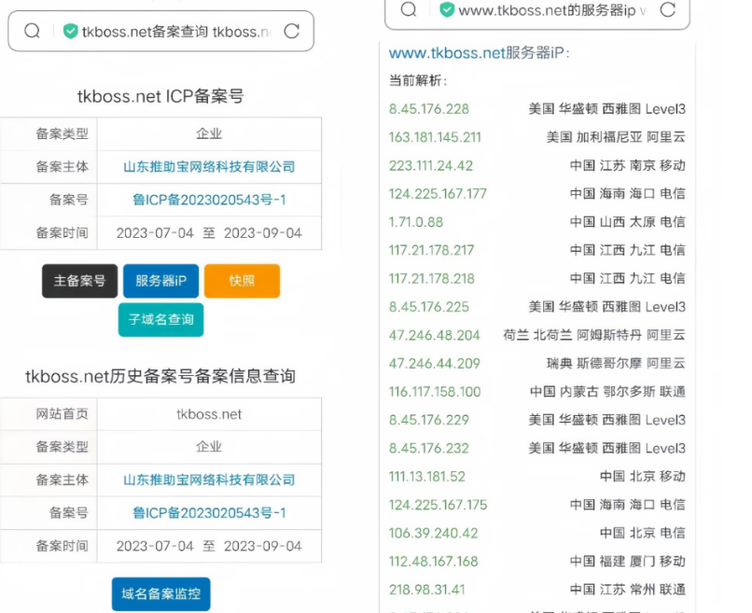Screen dimensions: 752x613
Task: Click location 荷兰 北荷兰 阿姆斯特丹 阿里云
Action: click(594, 335)
